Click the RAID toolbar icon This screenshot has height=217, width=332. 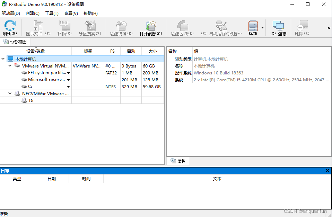point(253,26)
